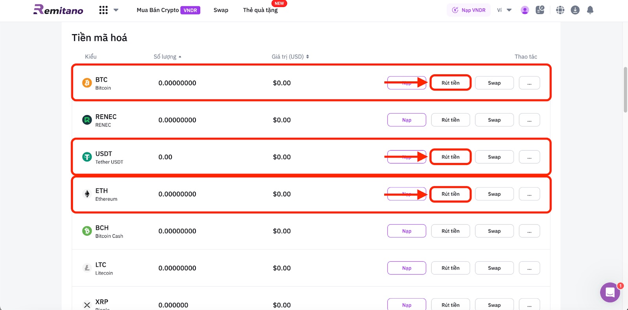
Task: Open the user profile avatar icon
Action: [525, 10]
